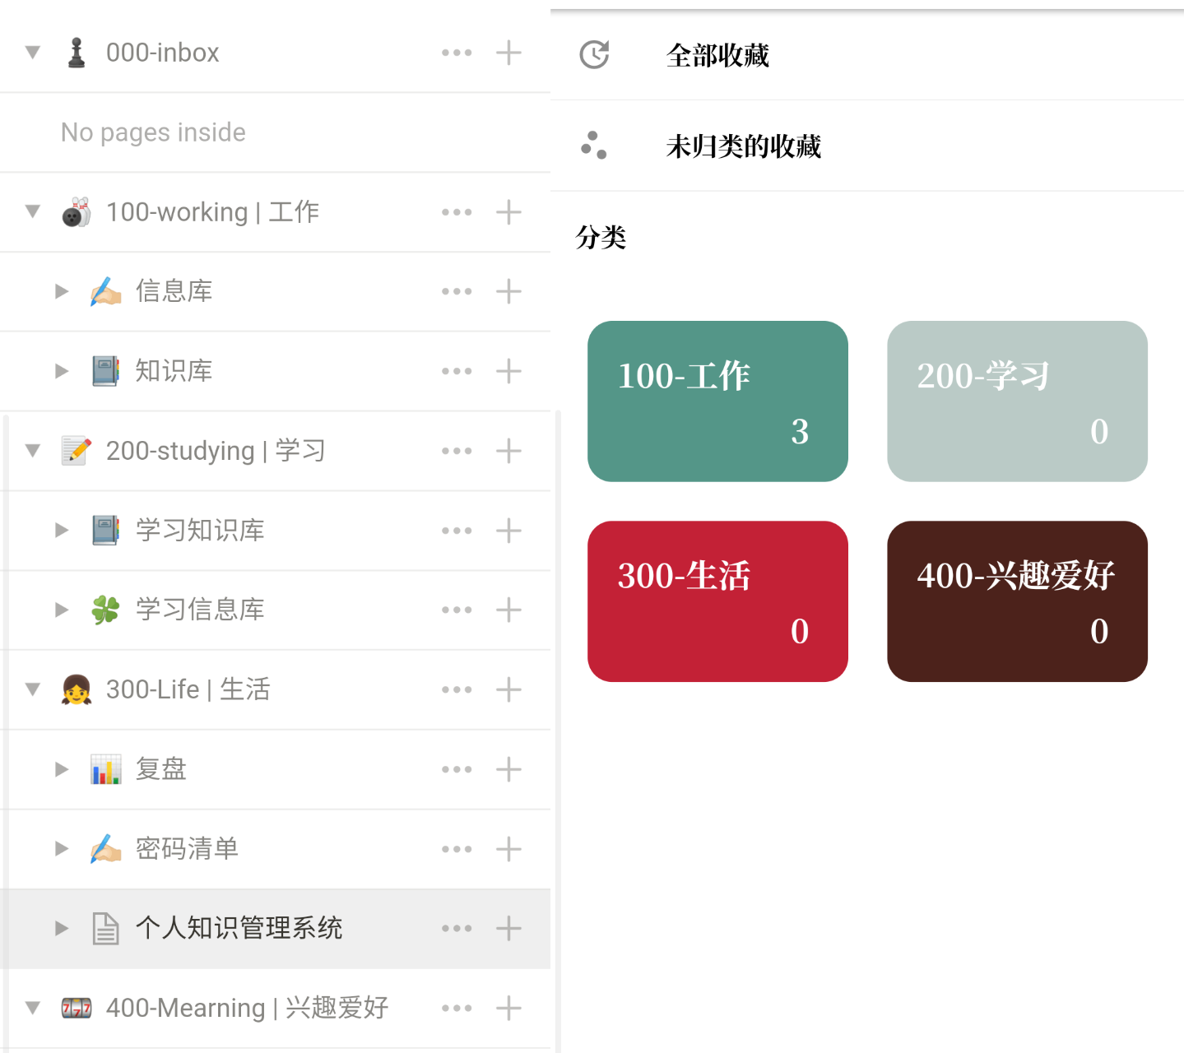Click the three-dots icon beside 未归类的收藏
The image size is (1184, 1053).
point(594,146)
